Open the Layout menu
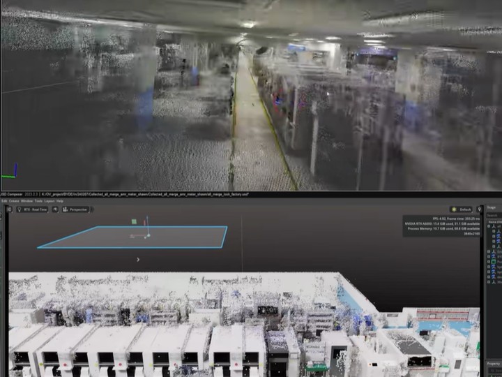 tap(50, 201)
